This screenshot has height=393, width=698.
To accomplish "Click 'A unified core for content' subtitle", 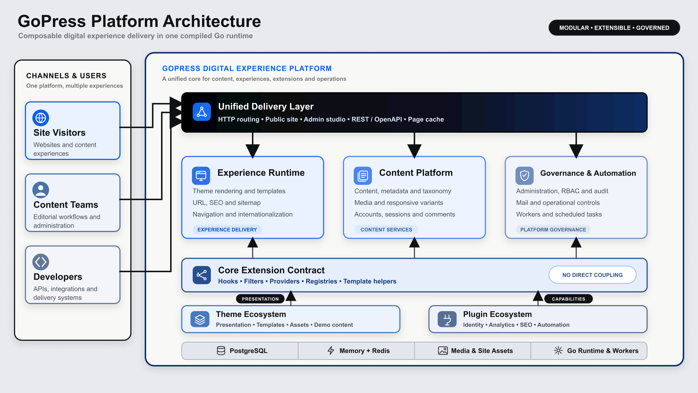I will (x=254, y=79).
